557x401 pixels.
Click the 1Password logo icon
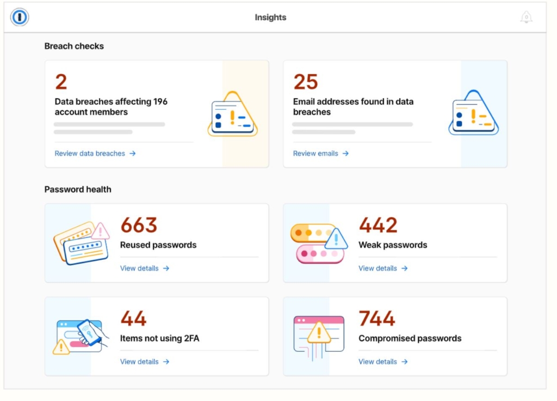pyautogui.click(x=19, y=17)
